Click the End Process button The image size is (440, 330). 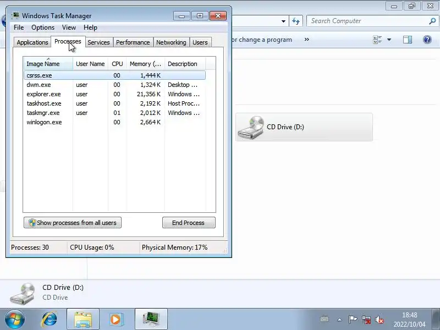[x=189, y=223]
